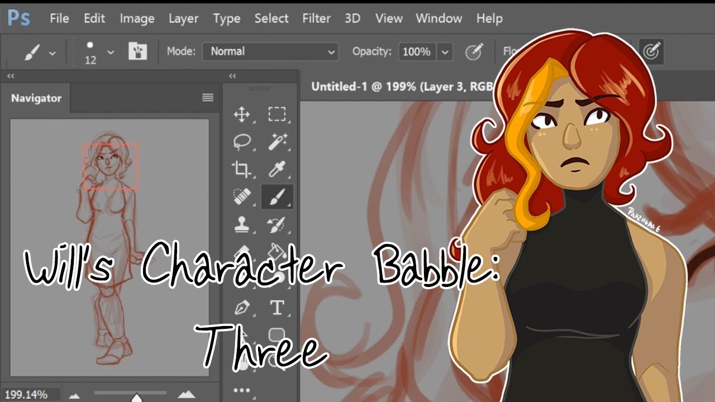This screenshot has width=715, height=402.
Task: Click the Navigator zoom slider handle
Action: pyautogui.click(x=136, y=398)
